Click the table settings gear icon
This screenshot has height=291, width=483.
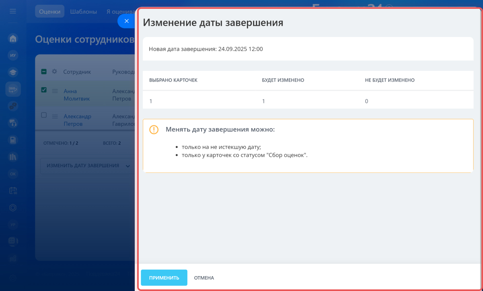click(x=55, y=72)
